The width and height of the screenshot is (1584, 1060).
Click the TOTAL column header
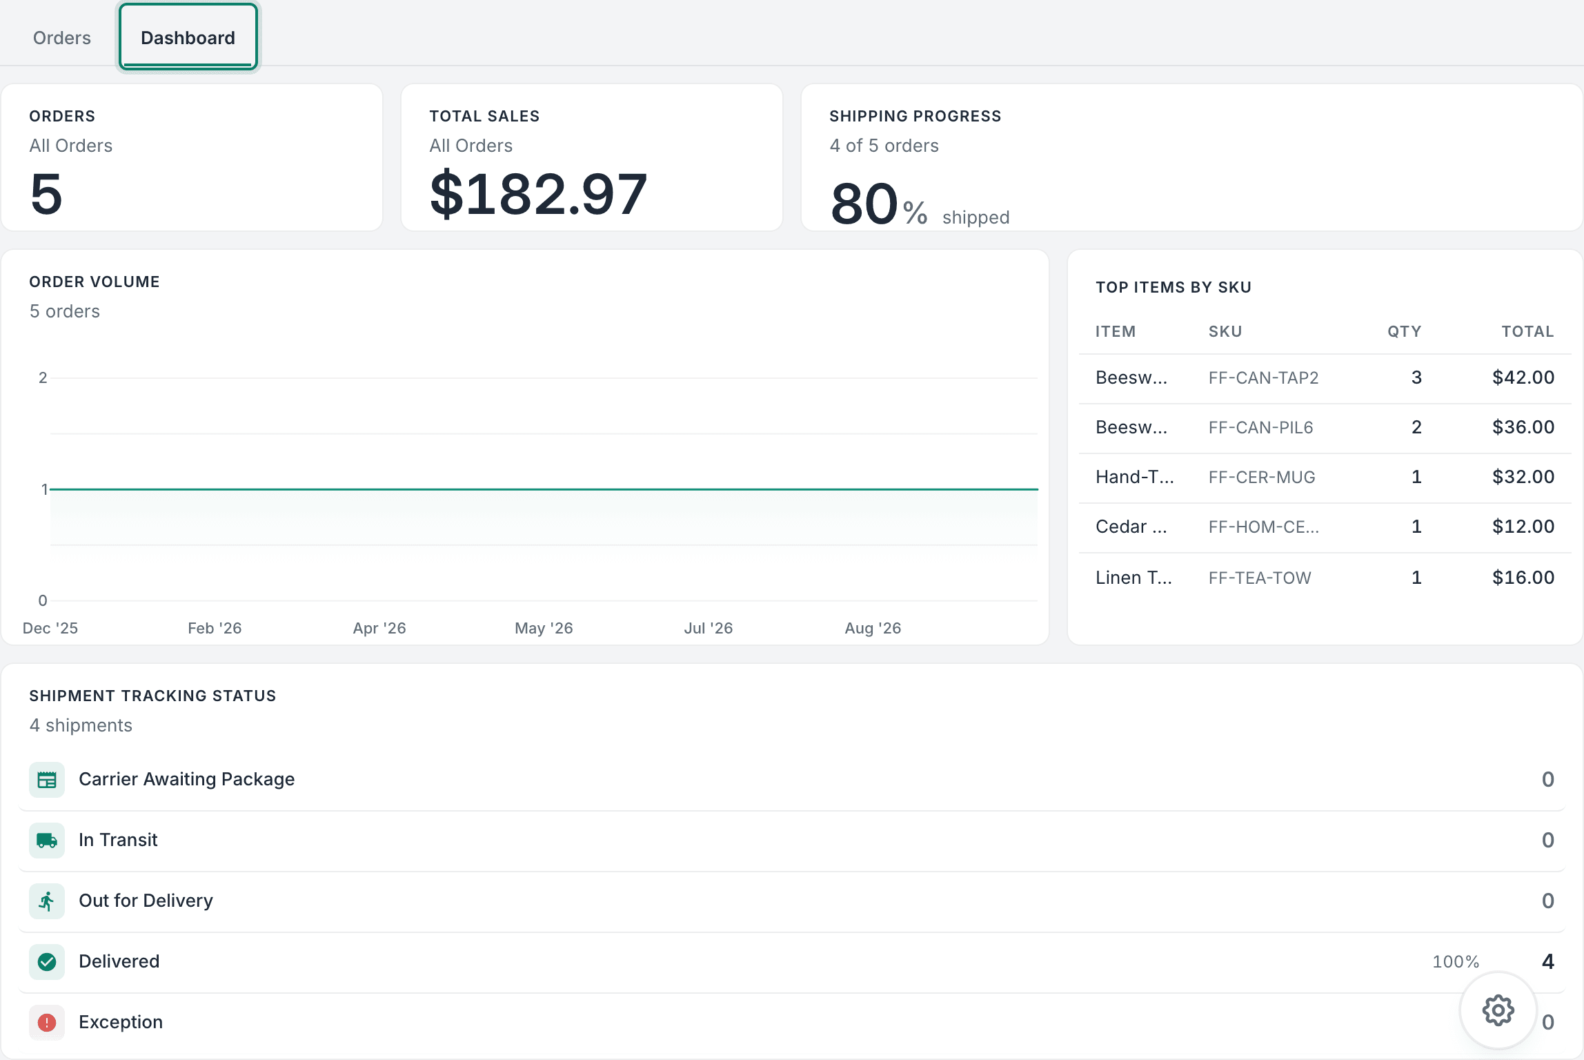tap(1528, 331)
